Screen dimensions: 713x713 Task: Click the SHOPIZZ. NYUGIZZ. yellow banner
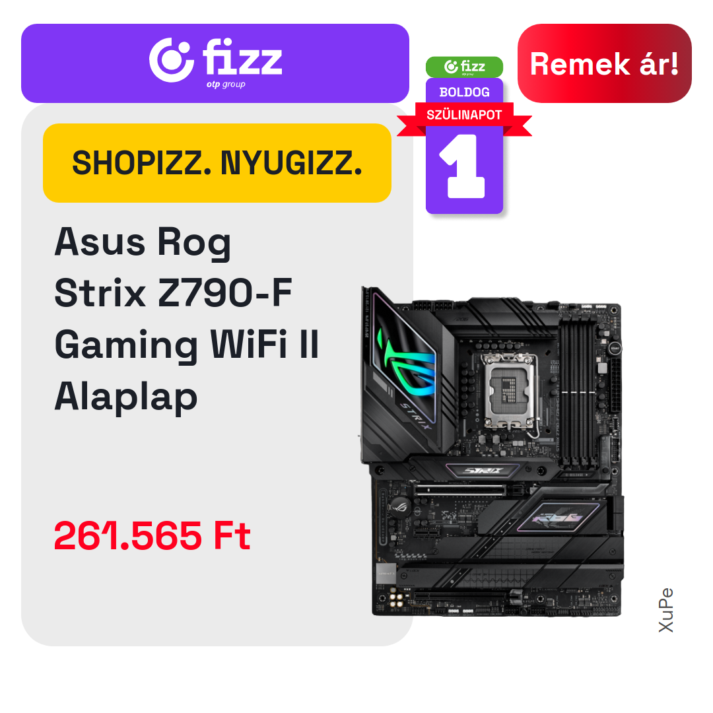[x=217, y=163]
